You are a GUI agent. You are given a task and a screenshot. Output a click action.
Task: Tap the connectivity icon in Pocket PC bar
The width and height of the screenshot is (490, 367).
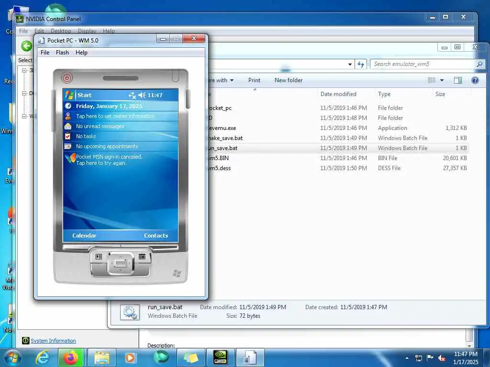[132, 95]
